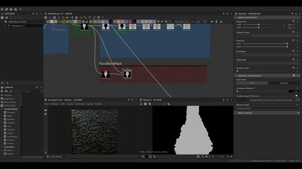Image resolution: width=302 pixels, height=169 pixels.
Task: Select the highlighted node in FlowBlendMask frame
Action: pyautogui.click(x=127, y=74)
